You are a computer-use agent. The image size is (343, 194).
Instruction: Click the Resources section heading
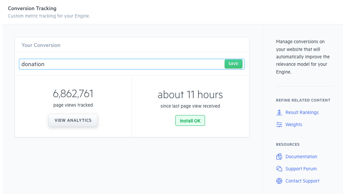click(288, 144)
